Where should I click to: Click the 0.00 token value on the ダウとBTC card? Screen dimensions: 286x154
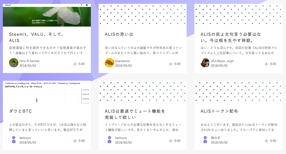[82, 141]
